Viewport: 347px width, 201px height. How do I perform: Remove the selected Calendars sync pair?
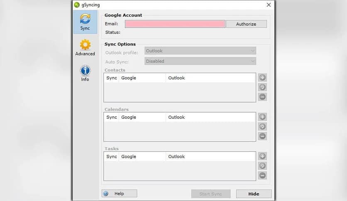[262, 136]
